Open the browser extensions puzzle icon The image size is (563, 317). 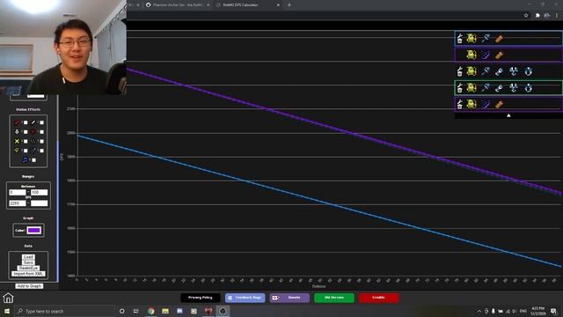(537, 16)
